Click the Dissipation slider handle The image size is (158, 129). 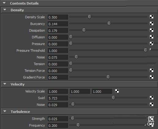(x=84, y=30)
